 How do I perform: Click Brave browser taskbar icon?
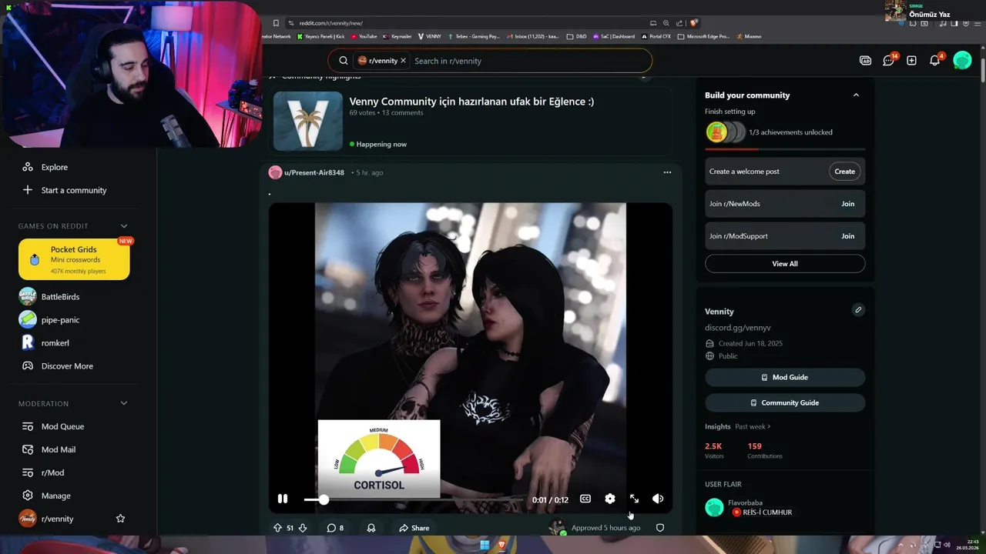click(502, 545)
